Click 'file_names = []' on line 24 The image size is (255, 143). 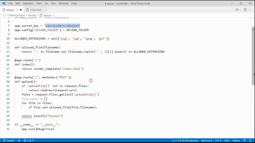(x=35, y=99)
